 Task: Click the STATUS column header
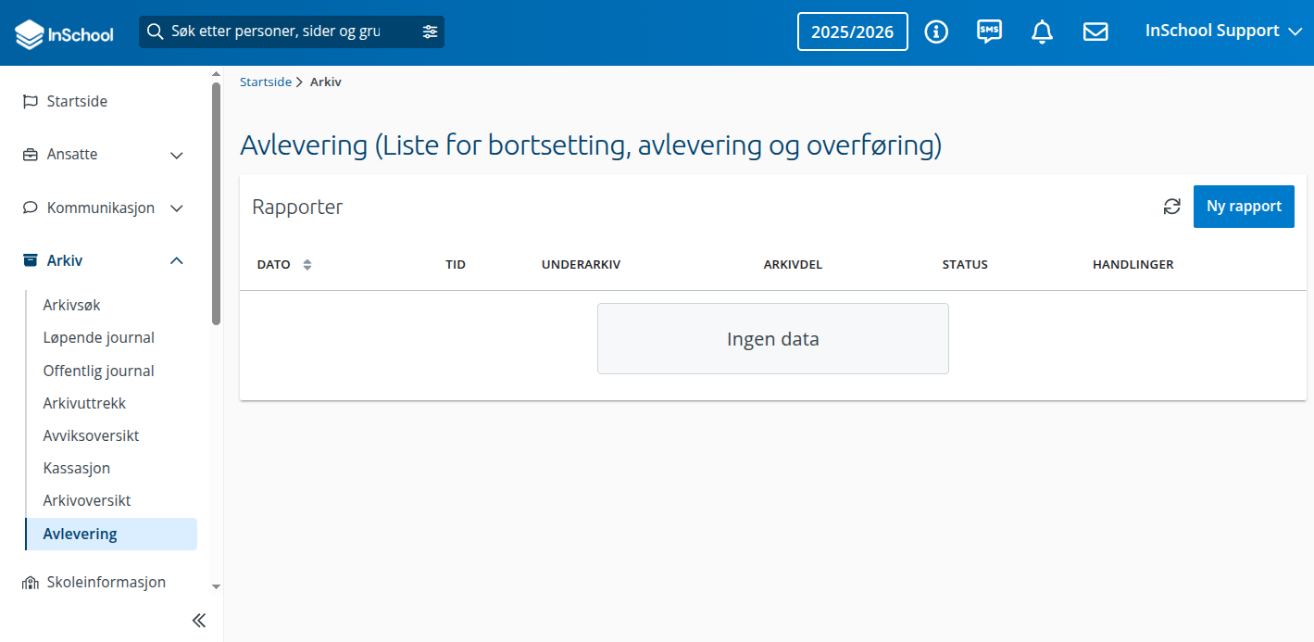coord(965,265)
